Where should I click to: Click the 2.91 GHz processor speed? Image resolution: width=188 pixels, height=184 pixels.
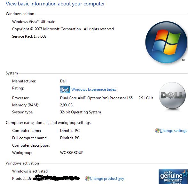(x=146, y=98)
